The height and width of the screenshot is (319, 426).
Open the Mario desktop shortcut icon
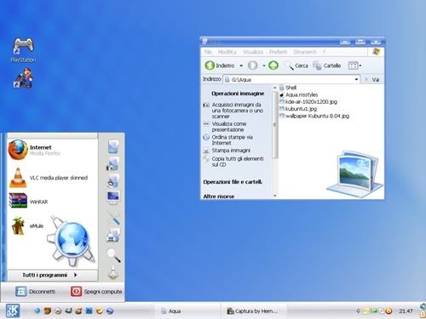point(23,78)
